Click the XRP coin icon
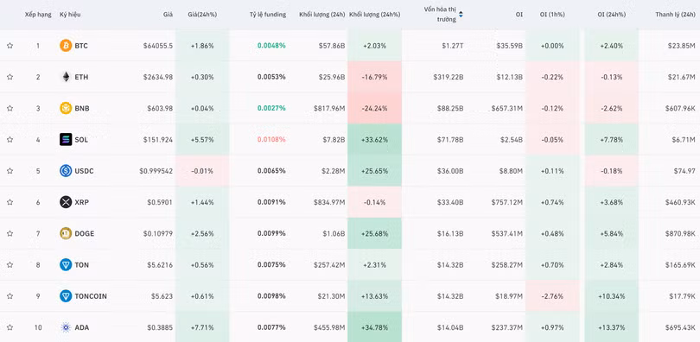 click(x=66, y=202)
